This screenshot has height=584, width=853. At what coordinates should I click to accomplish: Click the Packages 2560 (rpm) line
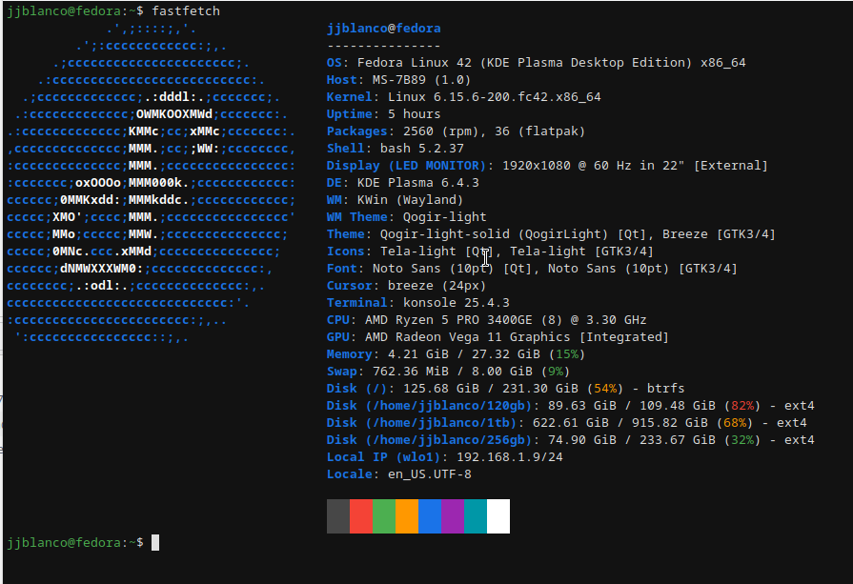pyautogui.click(x=456, y=131)
